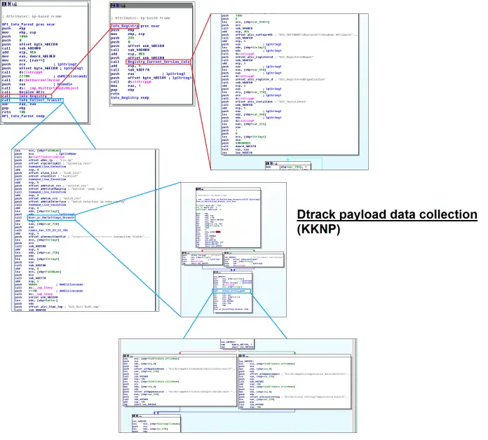Click the 'Connection States' string line
The width and height of the screenshot is (488, 440).
click(x=82, y=237)
